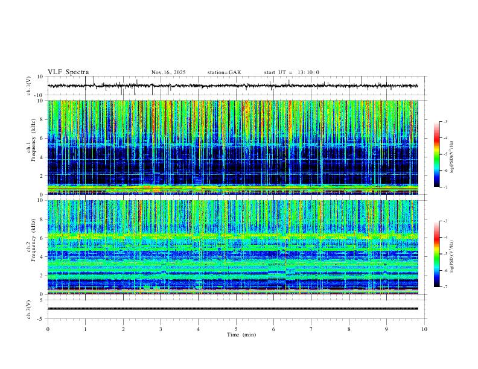The height and width of the screenshot is (369, 478).
Task: Click time axis tick label "1"
Action: click(x=85, y=329)
